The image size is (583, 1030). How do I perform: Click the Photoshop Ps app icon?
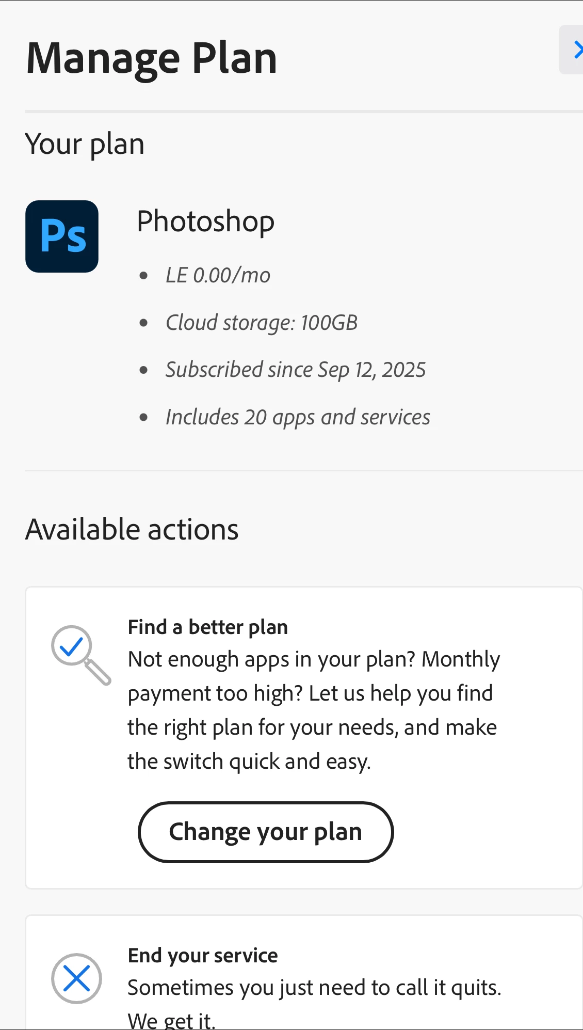pyautogui.click(x=62, y=236)
